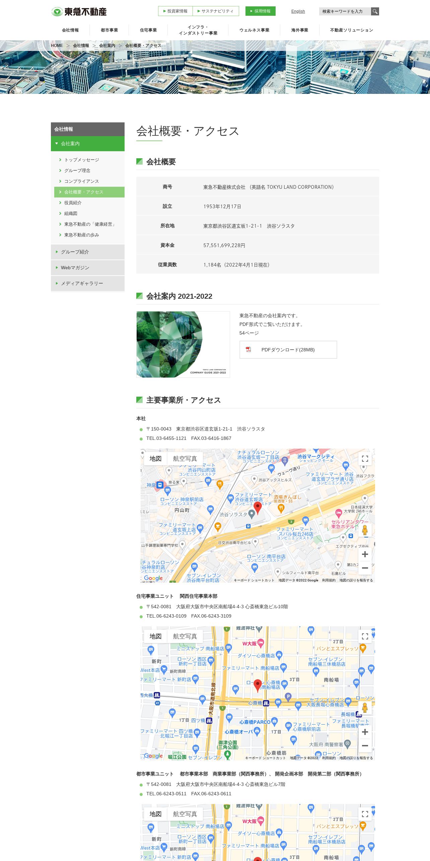The image size is (430, 861).
Task: Zoom in on the first Osaka map
Action: 365,732
